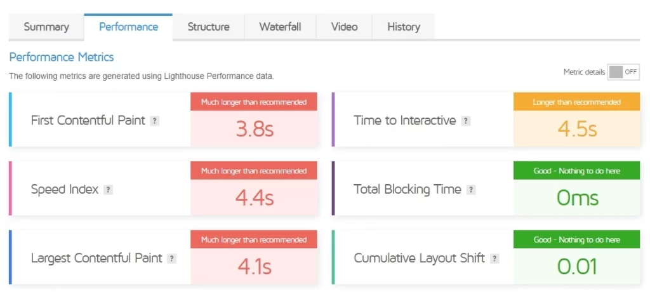This screenshot has width=650, height=296.
Task: Select the Video tab
Action: coord(345,27)
